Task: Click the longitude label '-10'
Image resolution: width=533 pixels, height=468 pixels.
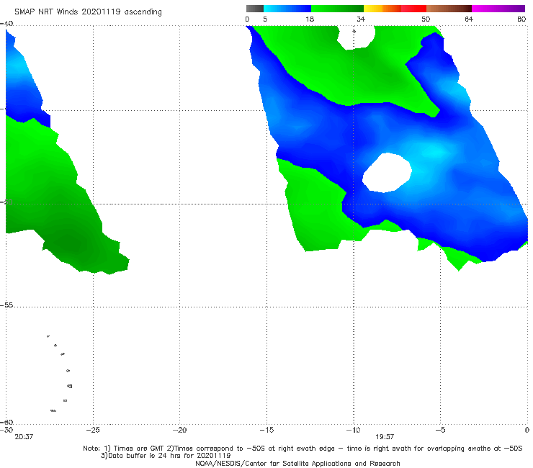Action: click(x=353, y=430)
